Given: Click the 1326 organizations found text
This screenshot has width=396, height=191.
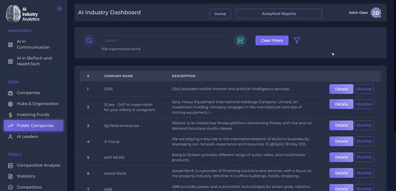Looking at the screenshot, I should tap(121, 49).
